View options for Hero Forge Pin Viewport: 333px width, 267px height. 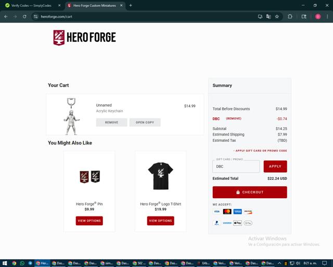89,221
